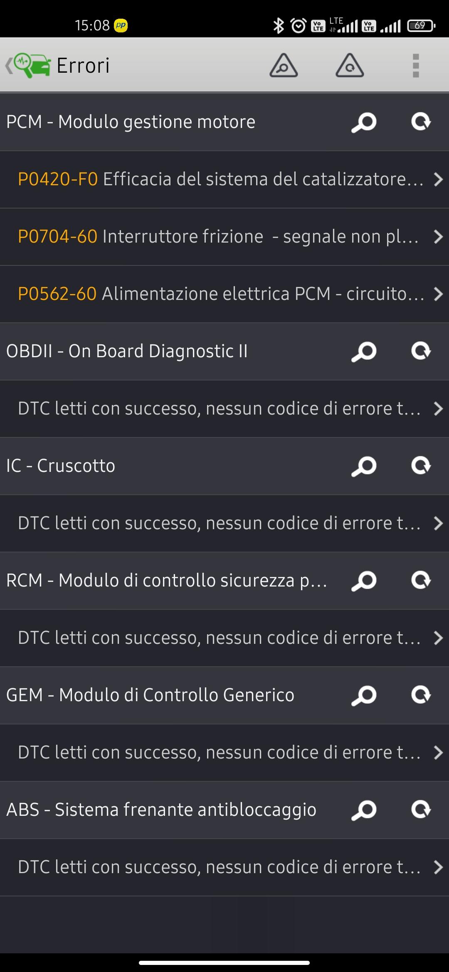Reset ABS errors with refresh icon
Viewport: 449px width, 972px height.
click(x=421, y=810)
